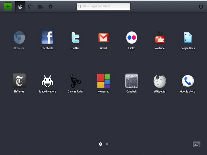
Task: Switch to the second page dot
Action: 107,144
